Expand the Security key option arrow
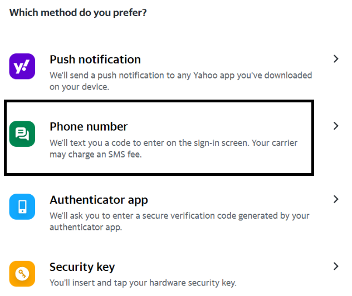 pos(335,267)
